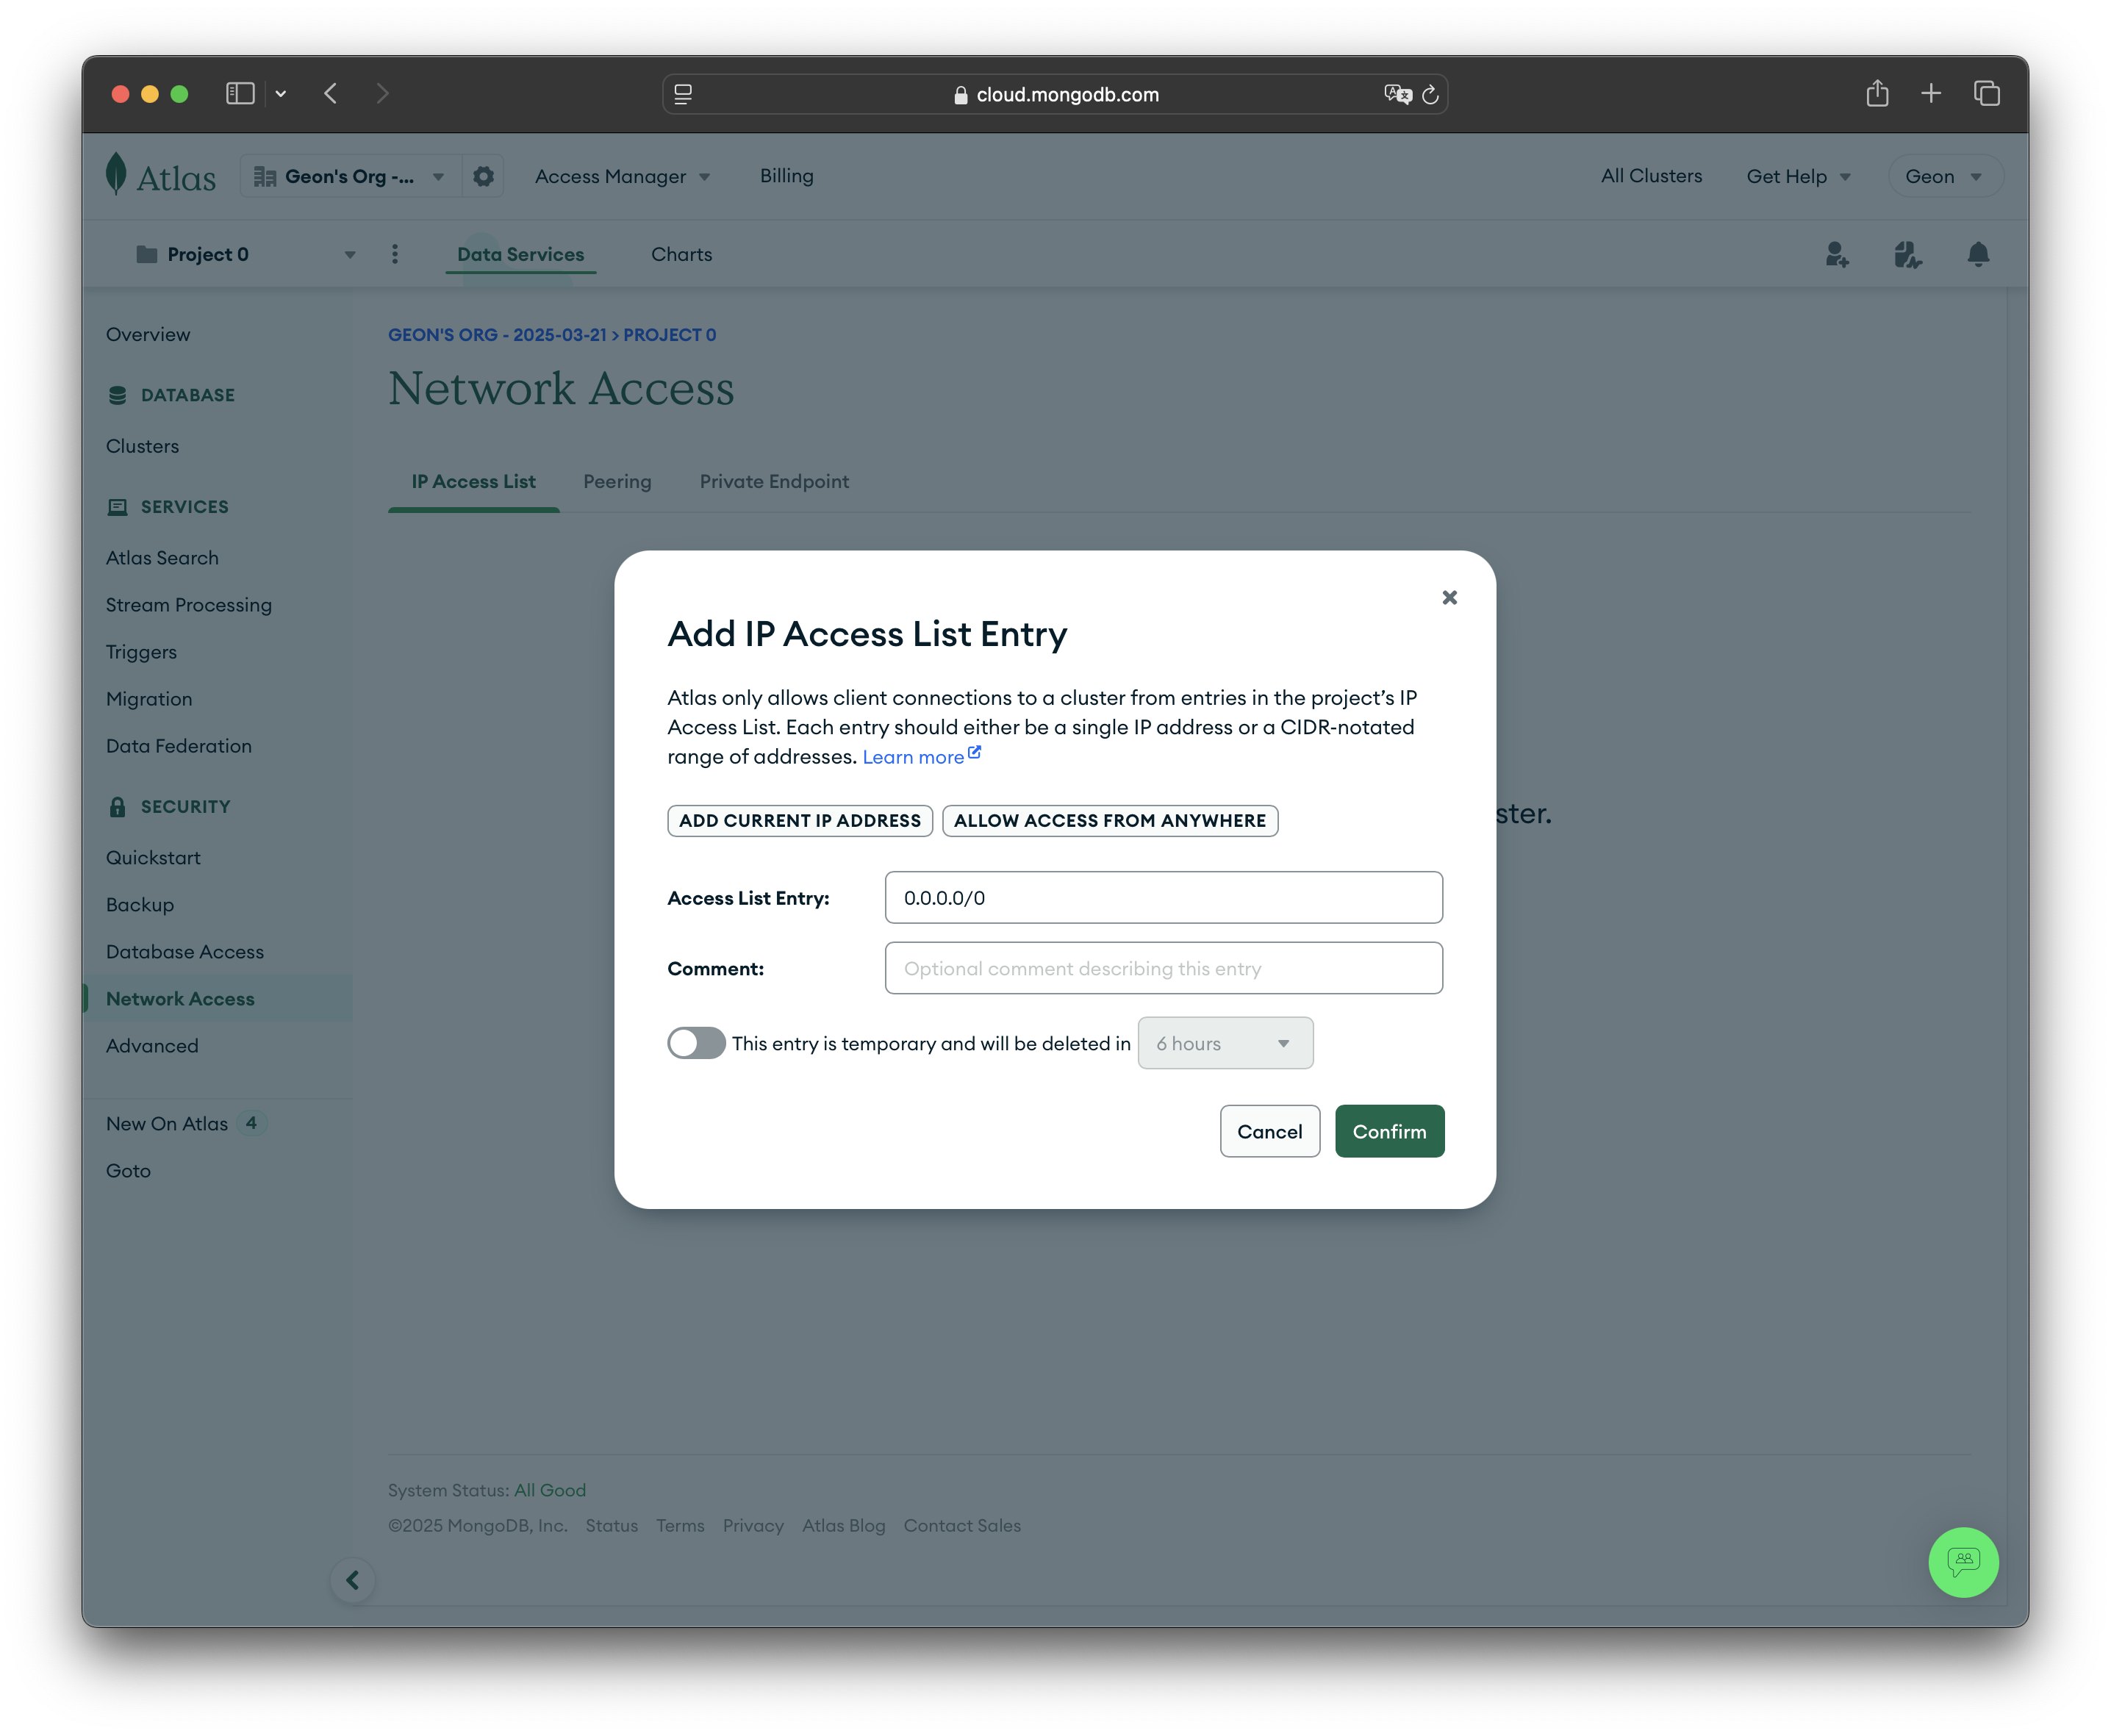
Task: Open the Charts tab
Action: (x=681, y=254)
